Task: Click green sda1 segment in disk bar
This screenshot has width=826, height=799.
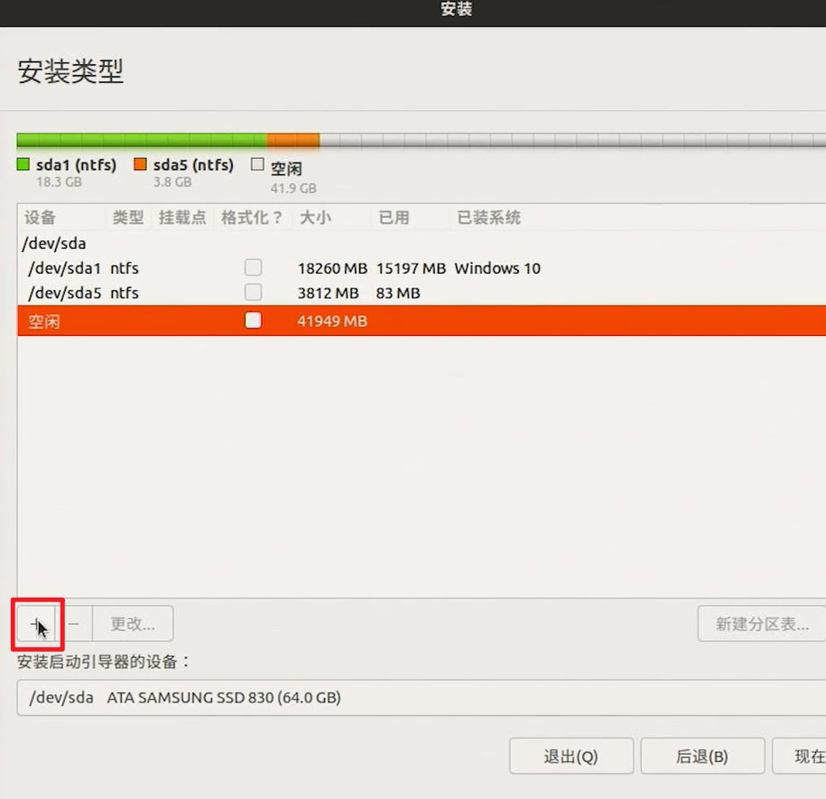Action: pos(142,140)
